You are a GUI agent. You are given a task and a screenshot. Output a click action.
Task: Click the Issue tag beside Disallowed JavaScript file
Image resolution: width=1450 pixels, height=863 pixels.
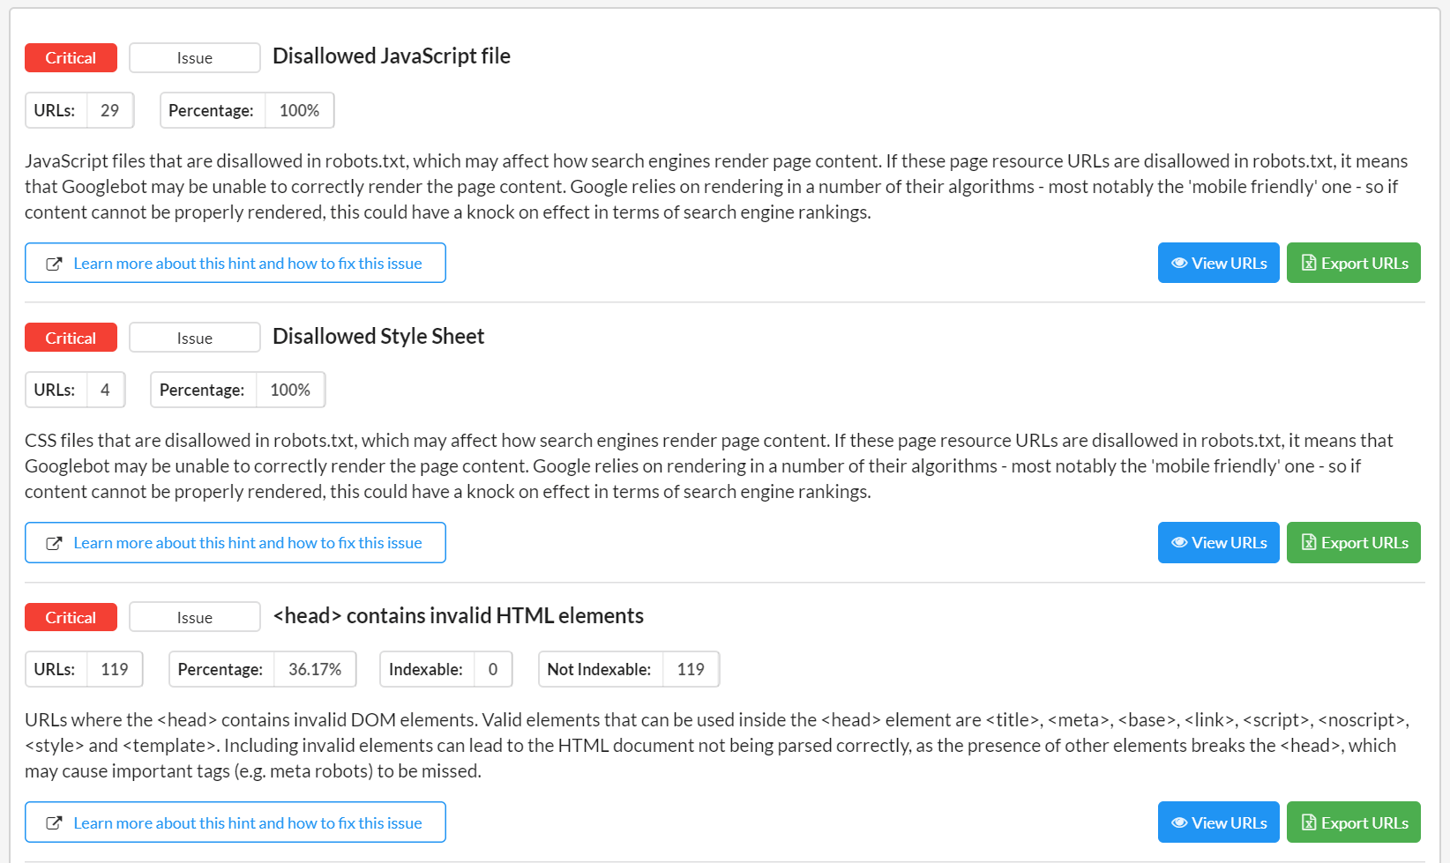coord(194,58)
